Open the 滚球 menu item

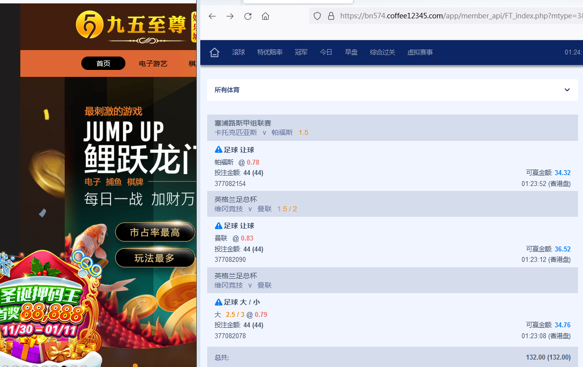[238, 53]
